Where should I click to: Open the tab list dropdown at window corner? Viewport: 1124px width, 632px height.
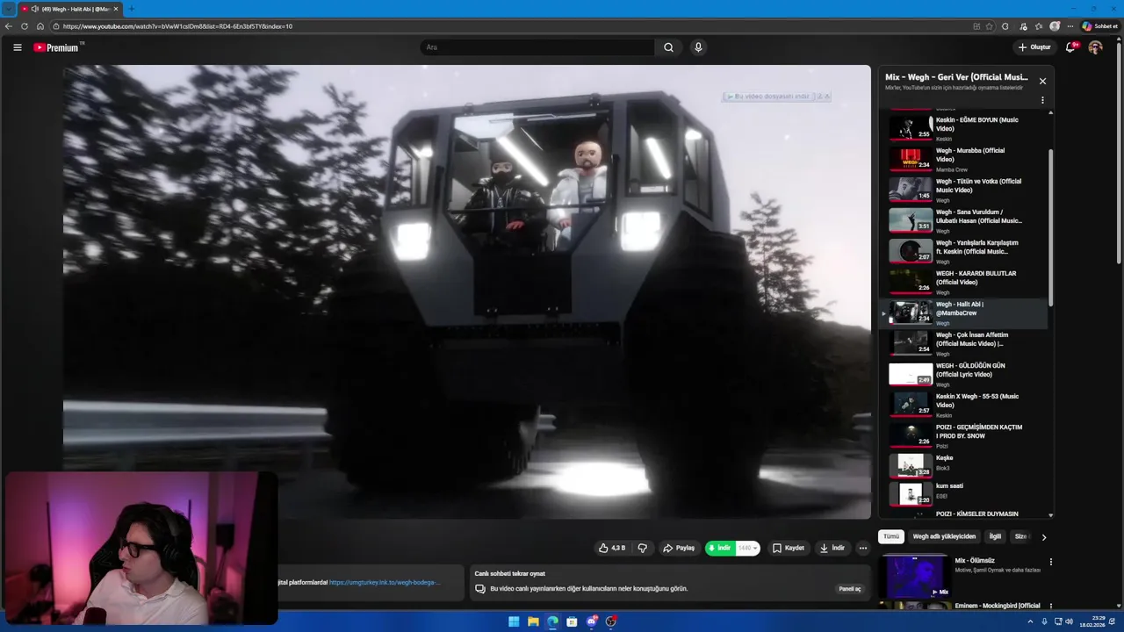[8, 9]
